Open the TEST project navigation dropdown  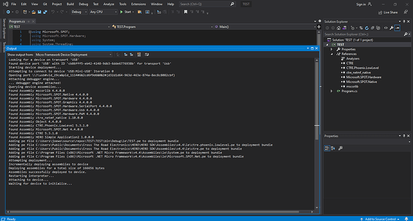(x=59, y=26)
